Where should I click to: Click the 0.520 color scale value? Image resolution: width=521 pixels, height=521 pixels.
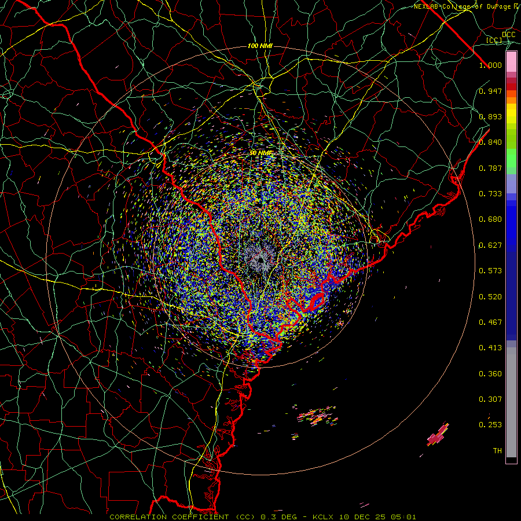490,297
